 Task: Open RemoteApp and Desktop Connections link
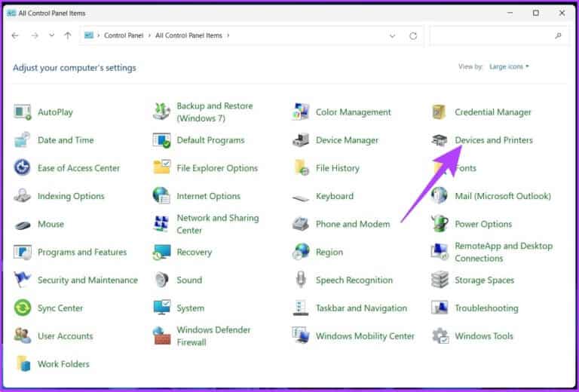coord(504,252)
